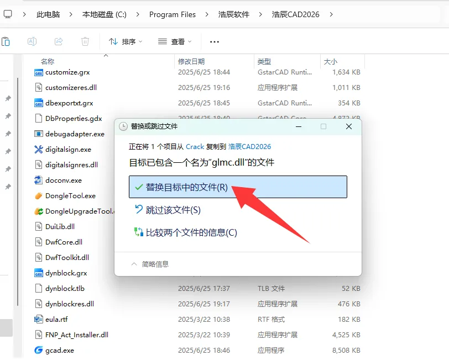
Task: Select the digitalsign.exe tool icon
Action: click(x=38, y=150)
